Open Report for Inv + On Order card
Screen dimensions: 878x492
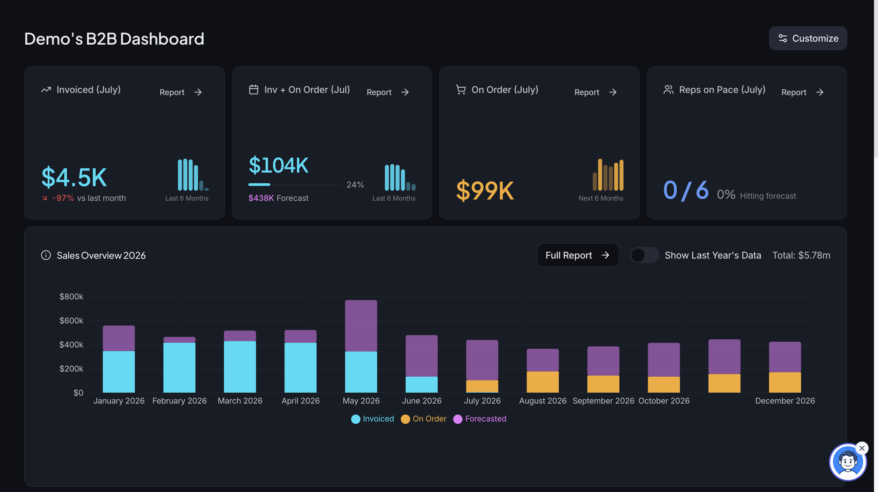tap(387, 92)
